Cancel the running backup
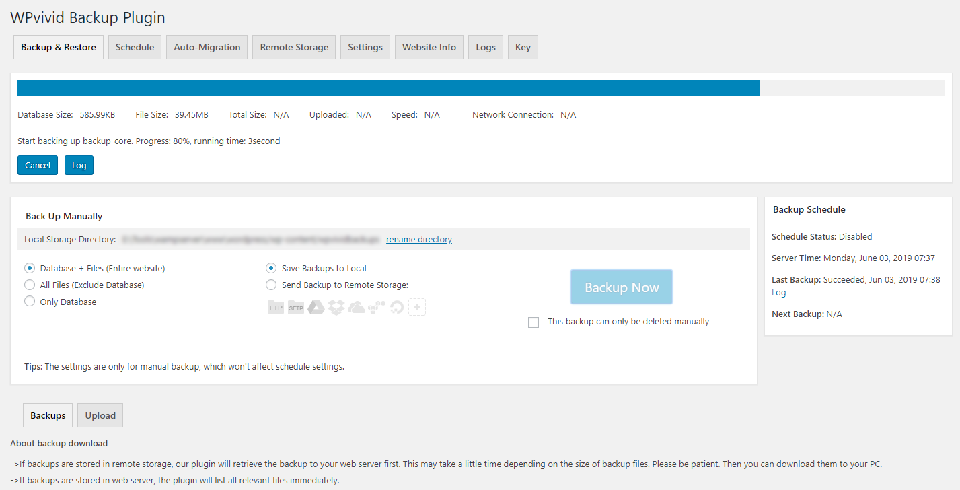This screenshot has height=490, width=960. click(x=38, y=166)
